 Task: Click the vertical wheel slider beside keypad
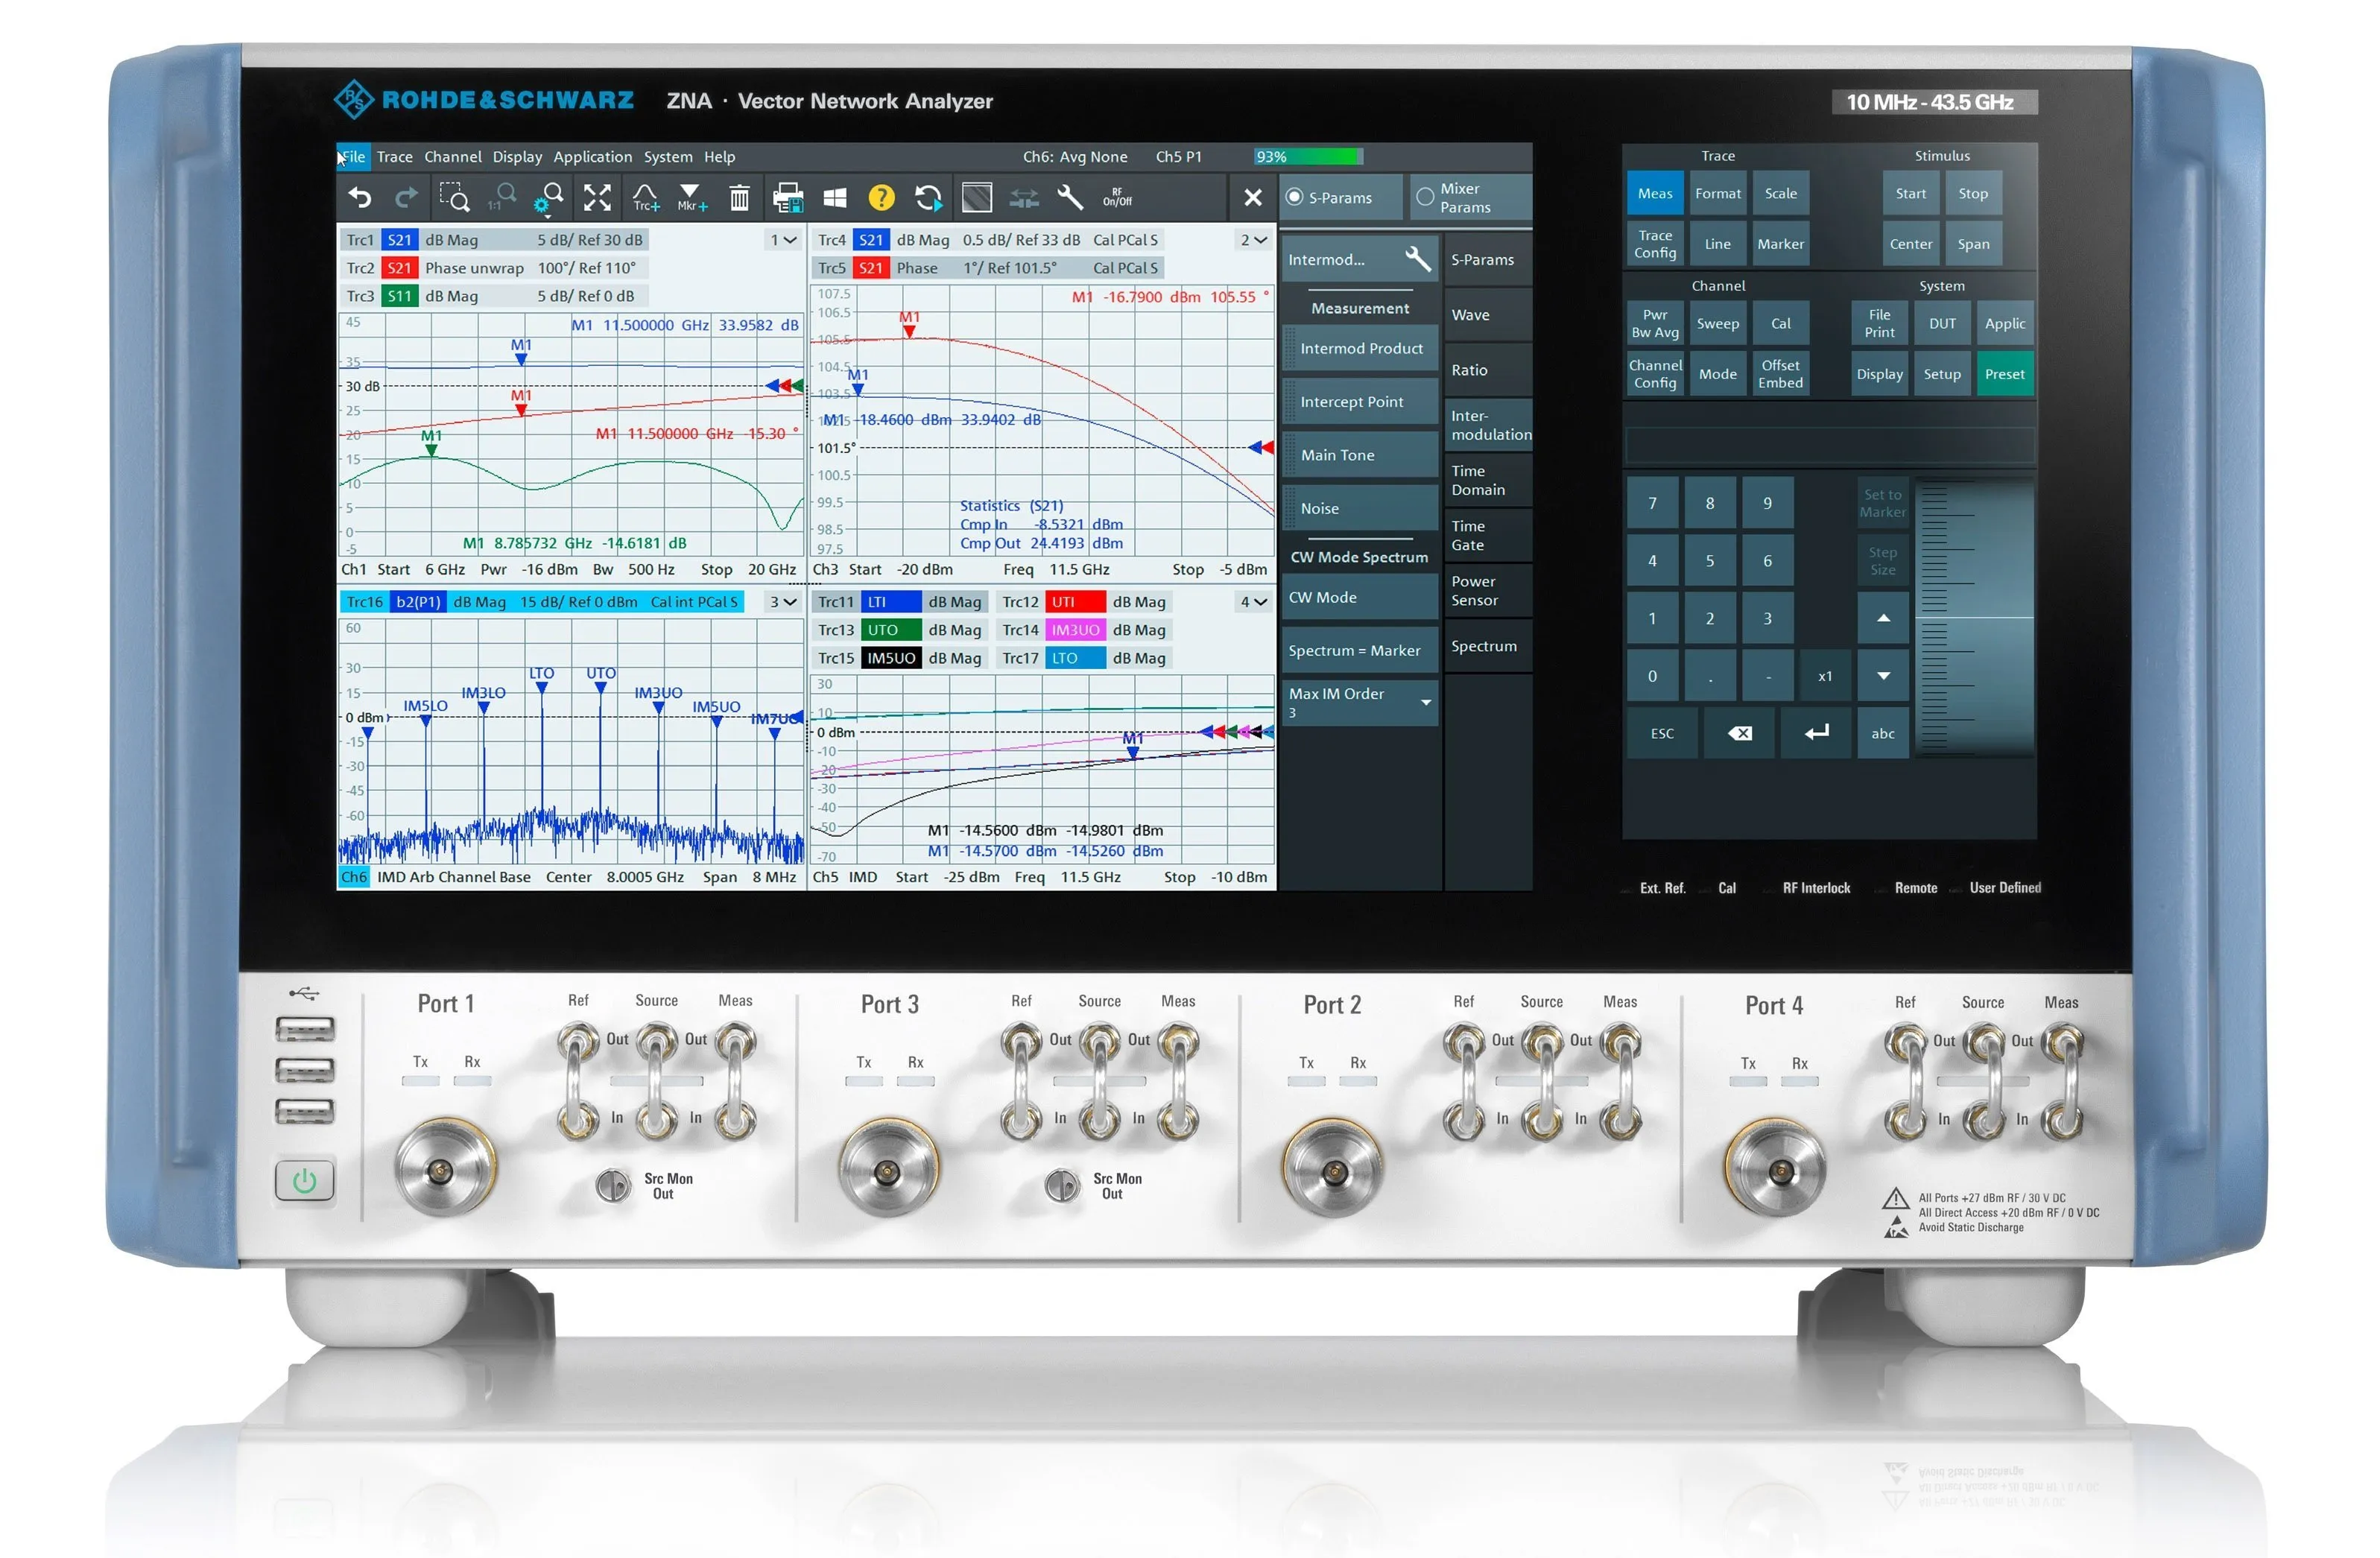tap(1976, 618)
